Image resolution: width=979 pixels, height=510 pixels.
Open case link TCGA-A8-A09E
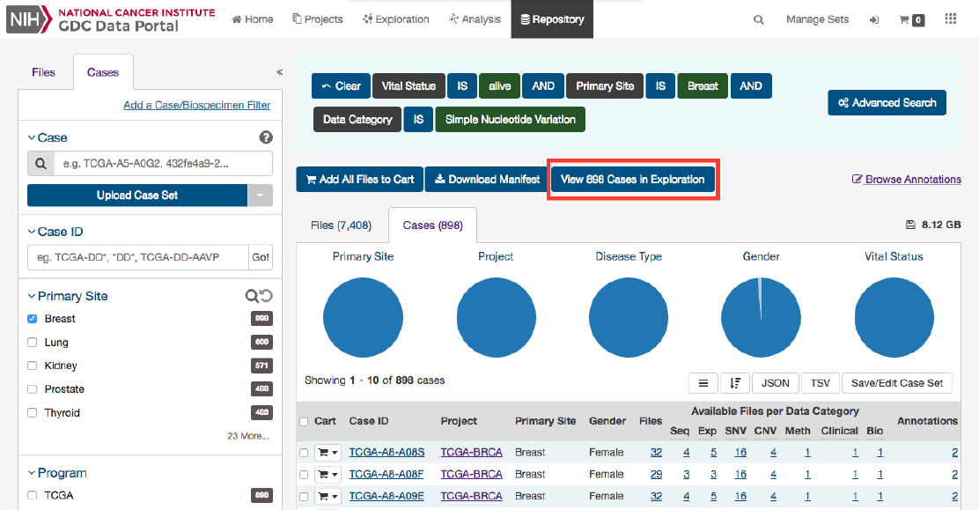click(x=386, y=496)
